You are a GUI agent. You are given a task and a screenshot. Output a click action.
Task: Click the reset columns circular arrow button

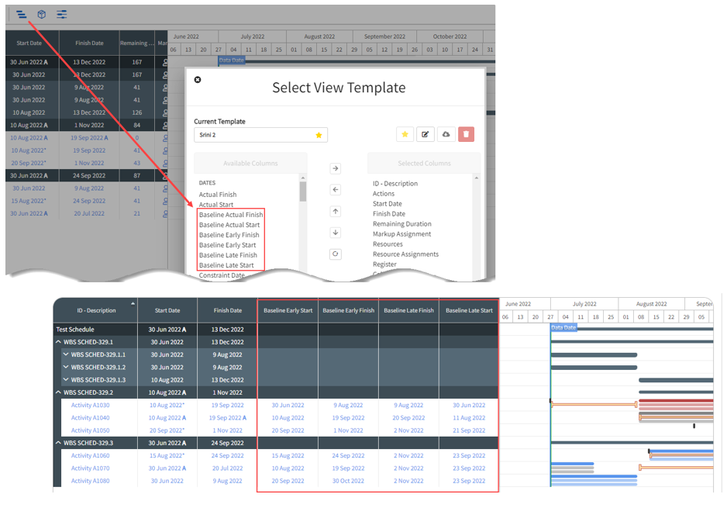(x=336, y=254)
